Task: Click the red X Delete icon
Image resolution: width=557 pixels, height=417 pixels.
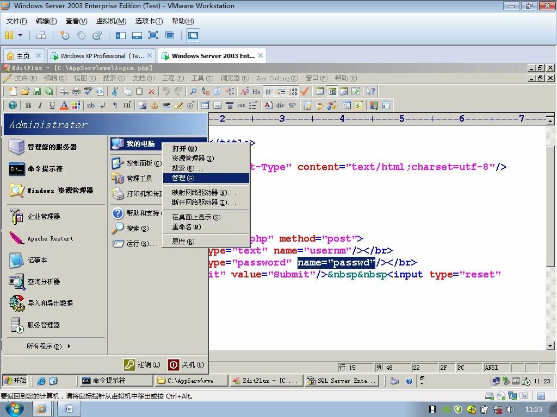Action: pos(151,91)
